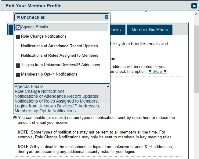The image size is (199, 159).
Task: Click the Uncheck all option
Action: (31, 17)
